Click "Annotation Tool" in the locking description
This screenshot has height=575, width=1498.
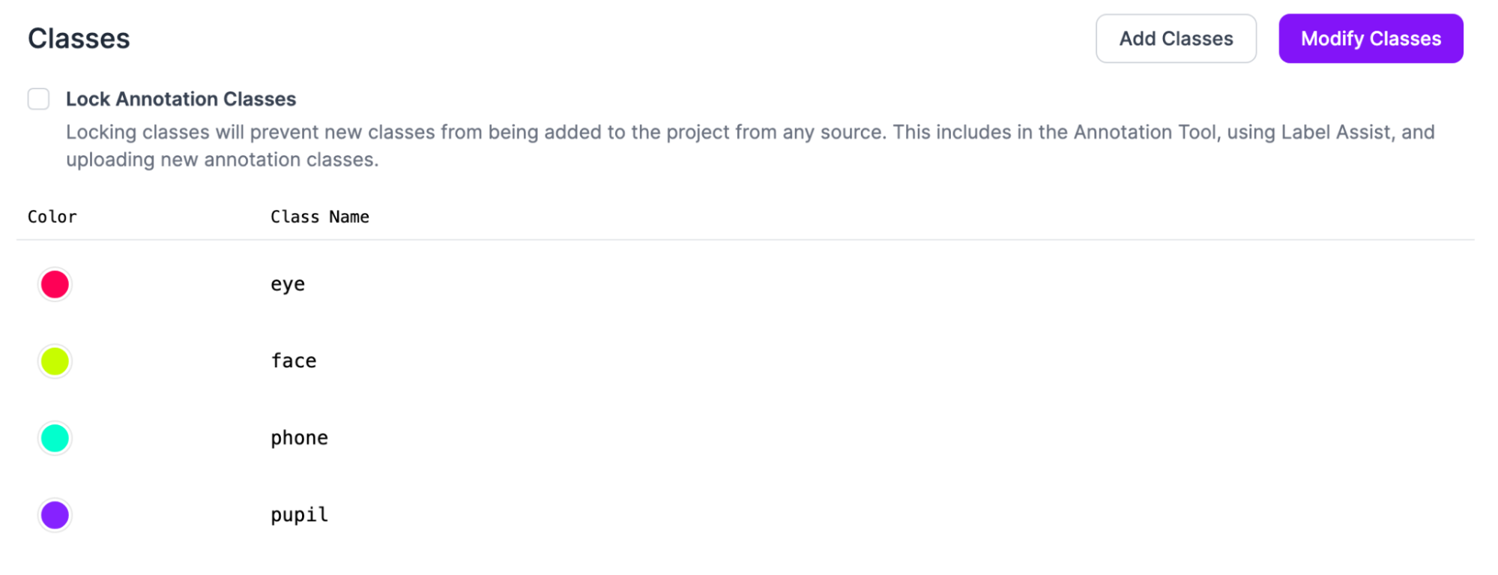pyautogui.click(x=1144, y=133)
